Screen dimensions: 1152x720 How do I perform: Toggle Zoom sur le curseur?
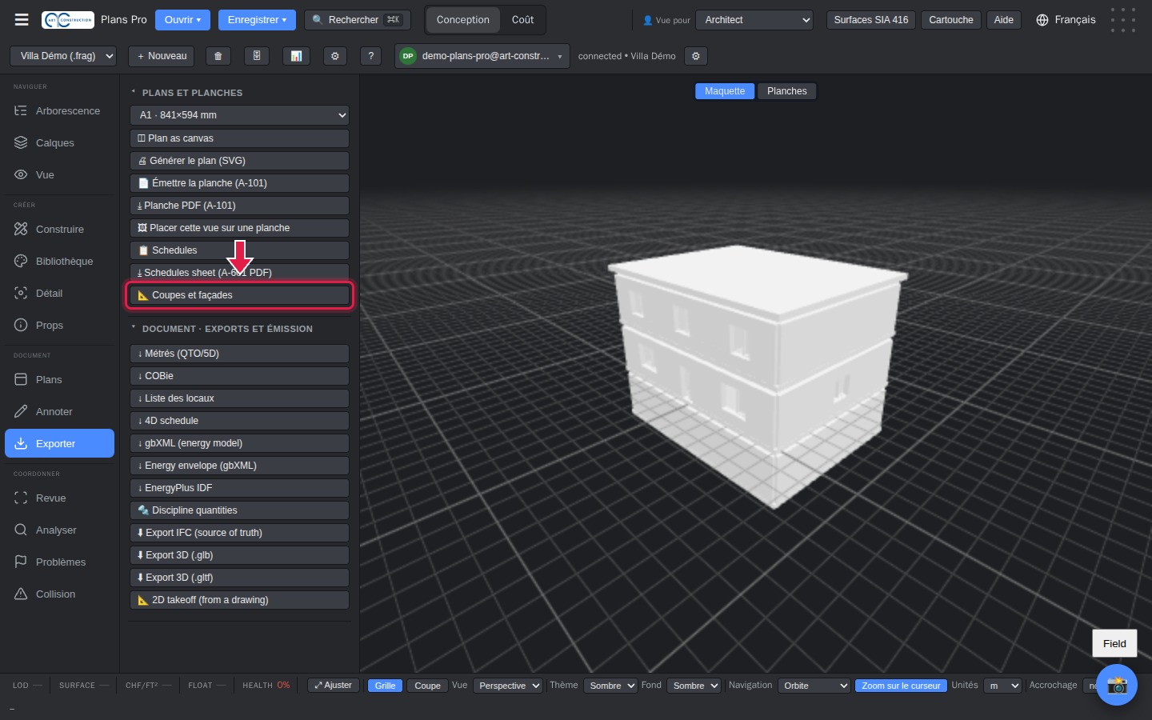901,686
